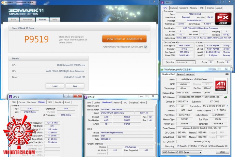The image size is (235, 157).
Task: Select the Mainboard tab in the CPU-Z Mainboard window
Action: [x=107, y=102]
